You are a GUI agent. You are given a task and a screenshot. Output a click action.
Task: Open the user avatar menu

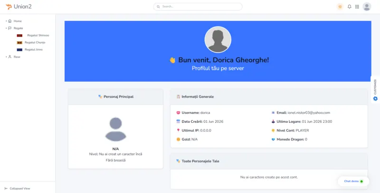(367, 7)
